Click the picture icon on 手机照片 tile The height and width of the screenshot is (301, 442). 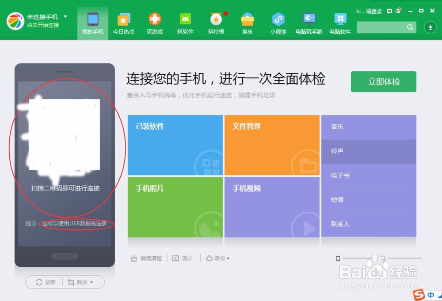tap(210, 228)
